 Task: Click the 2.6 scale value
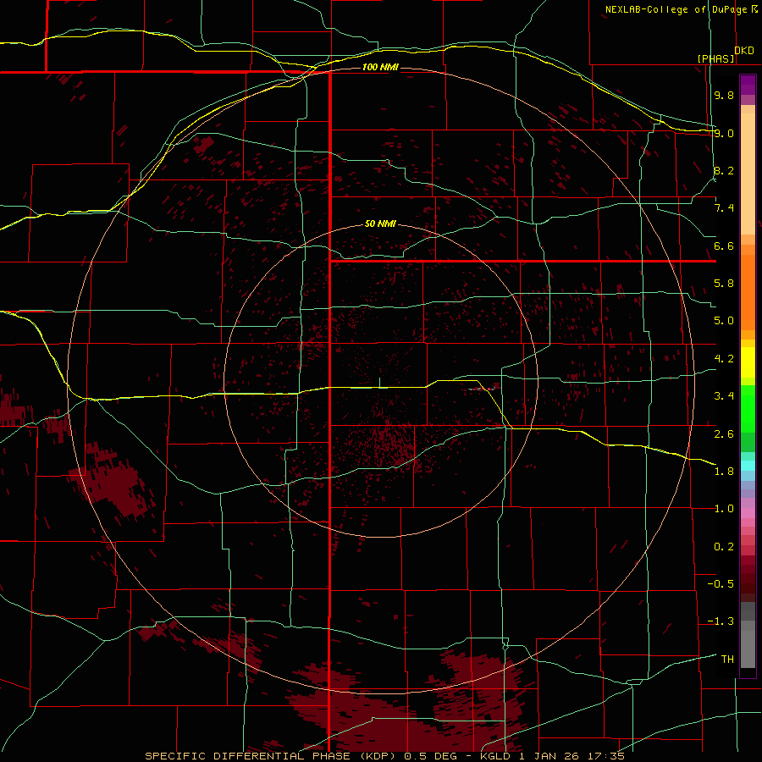pyautogui.click(x=724, y=433)
